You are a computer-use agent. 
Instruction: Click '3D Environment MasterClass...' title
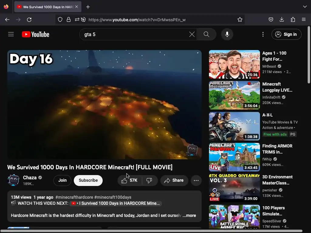(277, 180)
